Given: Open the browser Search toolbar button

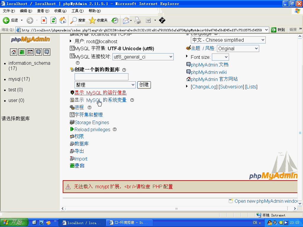Looking at the screenshot, I should pyautogui.click(x=78, y=20).
